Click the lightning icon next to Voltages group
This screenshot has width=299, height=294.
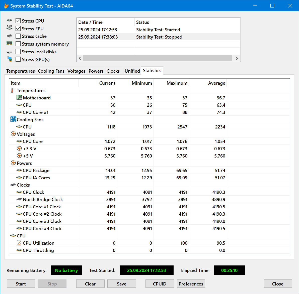[x=13, y=134]
